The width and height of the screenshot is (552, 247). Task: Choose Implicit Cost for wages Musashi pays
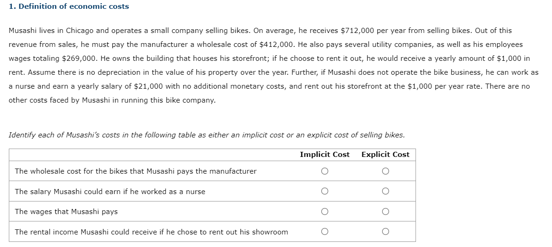coord(325,212)
